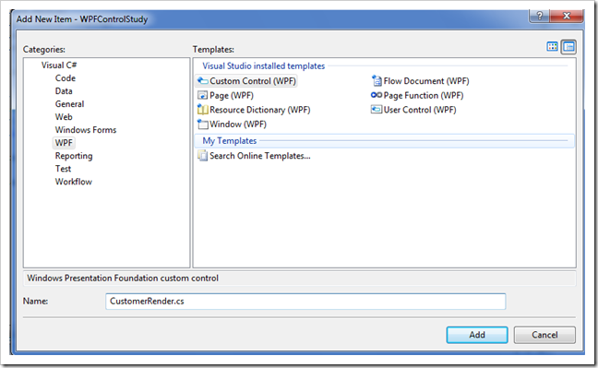Viewport: 598px width, 368px height.
Task: Click the Cancel button
Action: [x=544, y=335]
